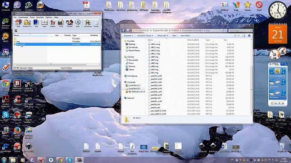Screen dimensions: 291x163
Task: Open Skype from the taskbar
Action: pyautogui.click(x=70, y=160)
